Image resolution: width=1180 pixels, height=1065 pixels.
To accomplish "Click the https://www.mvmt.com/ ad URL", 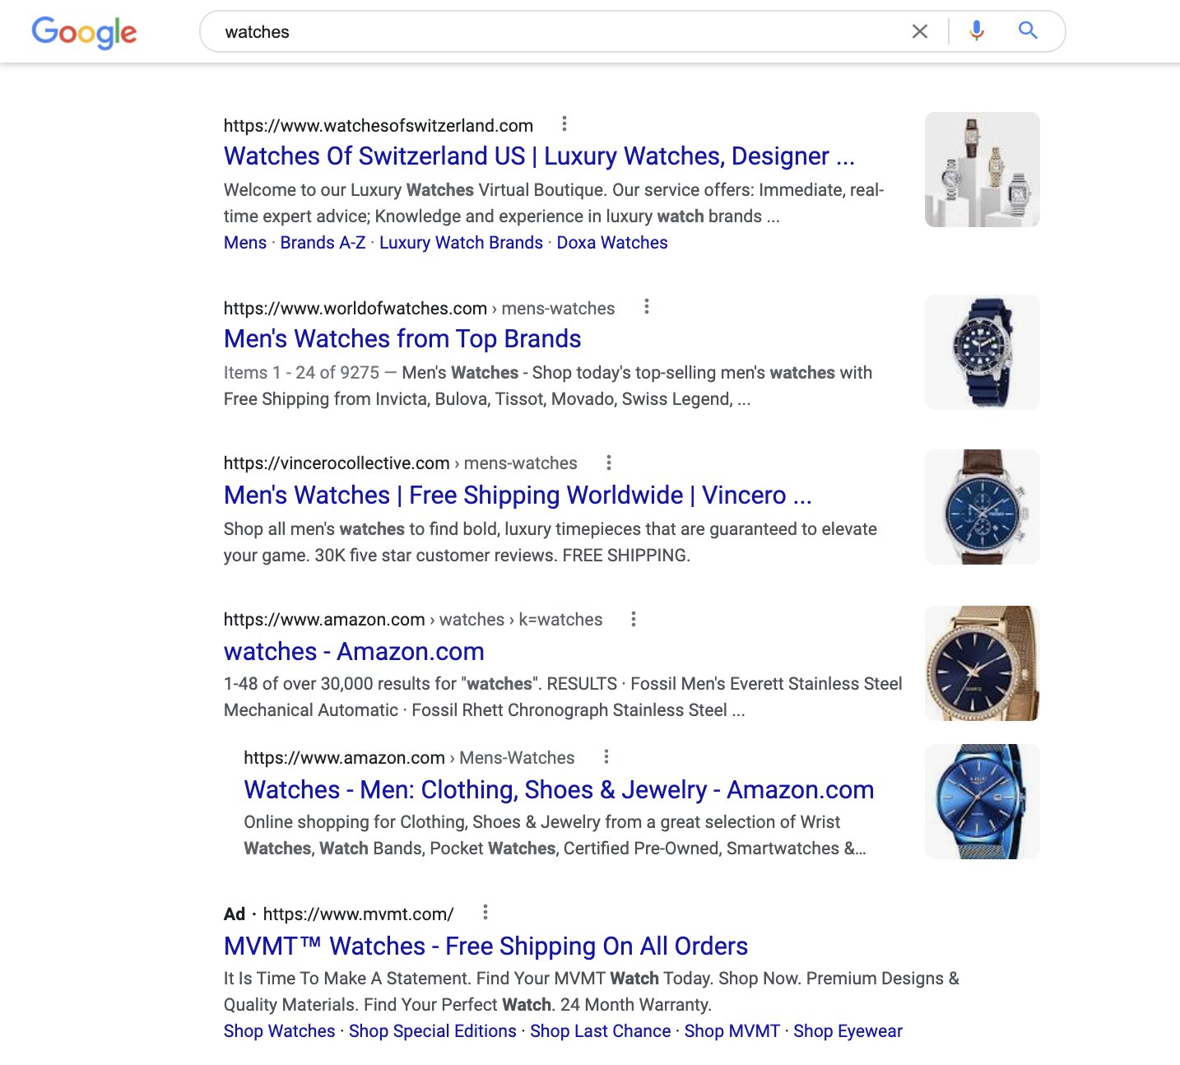I will pos(358,914).
